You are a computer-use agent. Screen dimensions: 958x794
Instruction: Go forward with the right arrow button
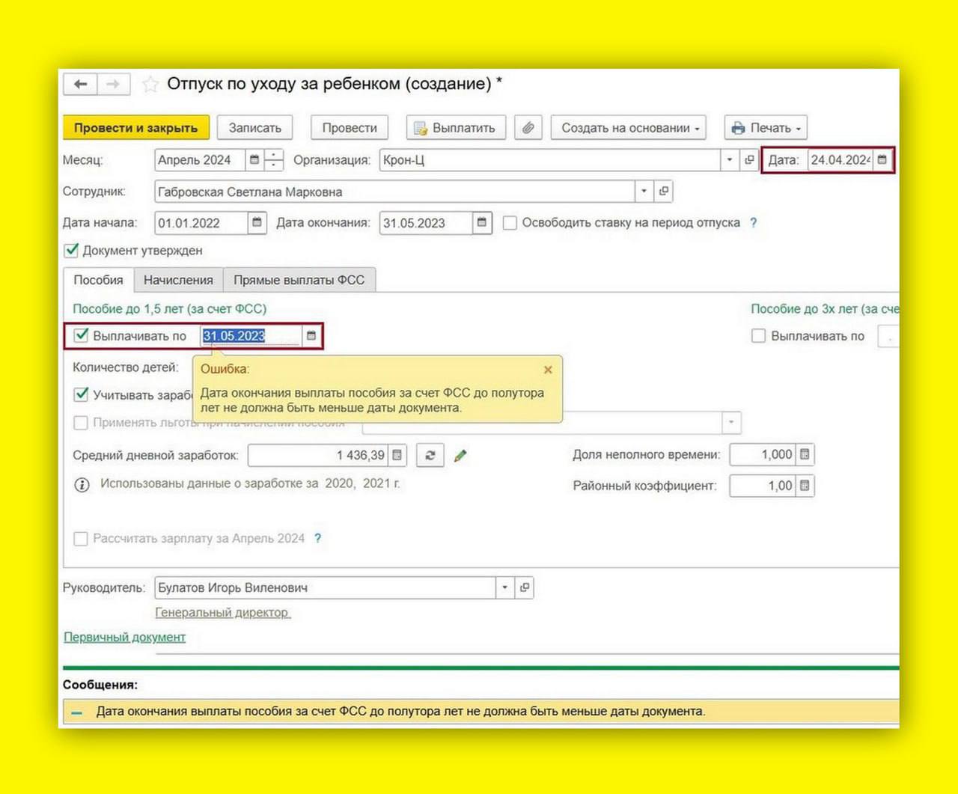point(113,85)
